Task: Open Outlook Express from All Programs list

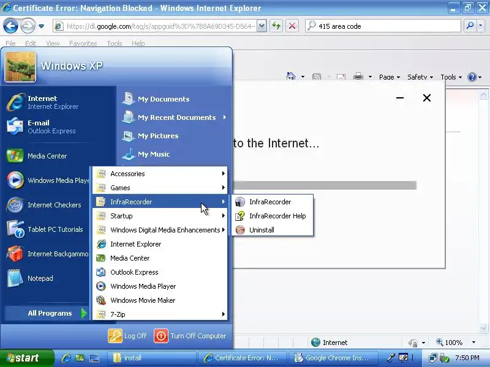Action: (x=160, y=272)
